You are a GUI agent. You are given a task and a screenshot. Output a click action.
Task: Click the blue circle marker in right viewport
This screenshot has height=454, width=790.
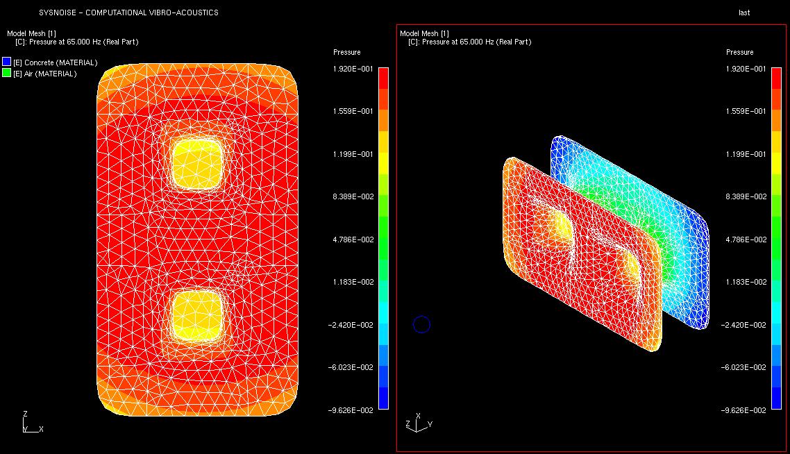pos(421,324)
